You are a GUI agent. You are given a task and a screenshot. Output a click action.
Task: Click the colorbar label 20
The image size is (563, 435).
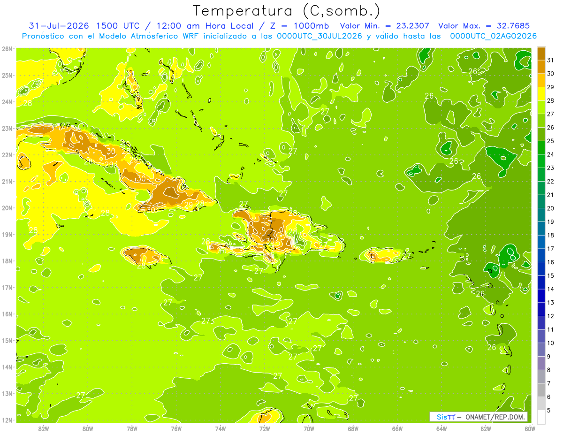[550, 208]
